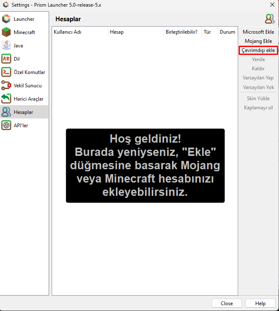The width and height of the screenshot is (279, 311).
Task: Click the Birleştirilebilir? column header
Action: [x=183, y=32]
